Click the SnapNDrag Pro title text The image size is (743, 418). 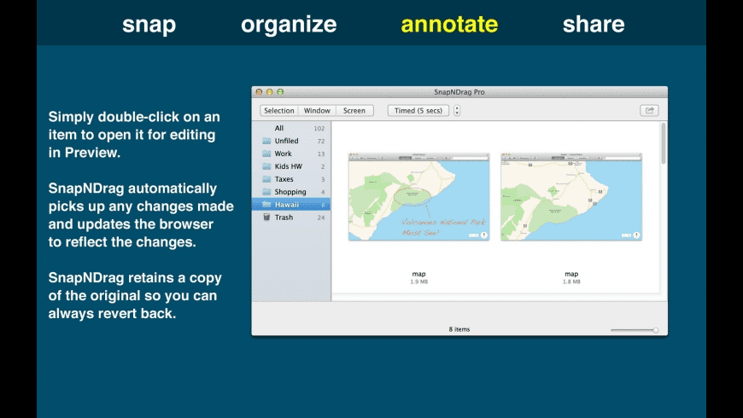point(459,92)
